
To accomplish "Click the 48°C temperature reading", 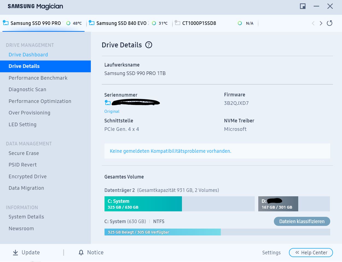I will pyautogui.click(x=77, y=23).
